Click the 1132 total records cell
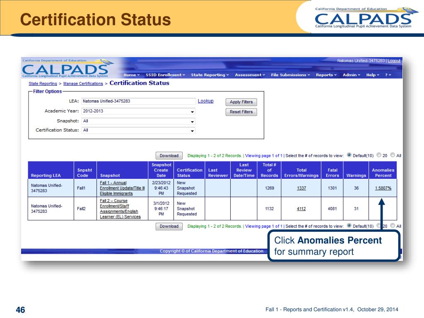The width and height of the screenshot is (424, 318). [269, 209]
